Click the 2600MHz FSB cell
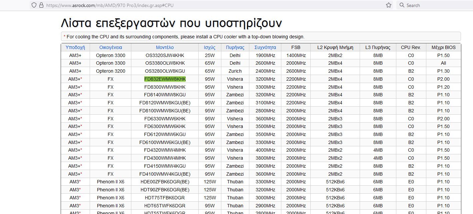Image resolution: width=473 pixels, height=214 pixels. pos(296,71)
